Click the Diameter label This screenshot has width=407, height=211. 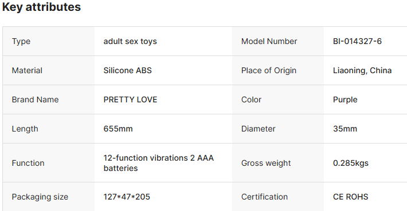259,129
